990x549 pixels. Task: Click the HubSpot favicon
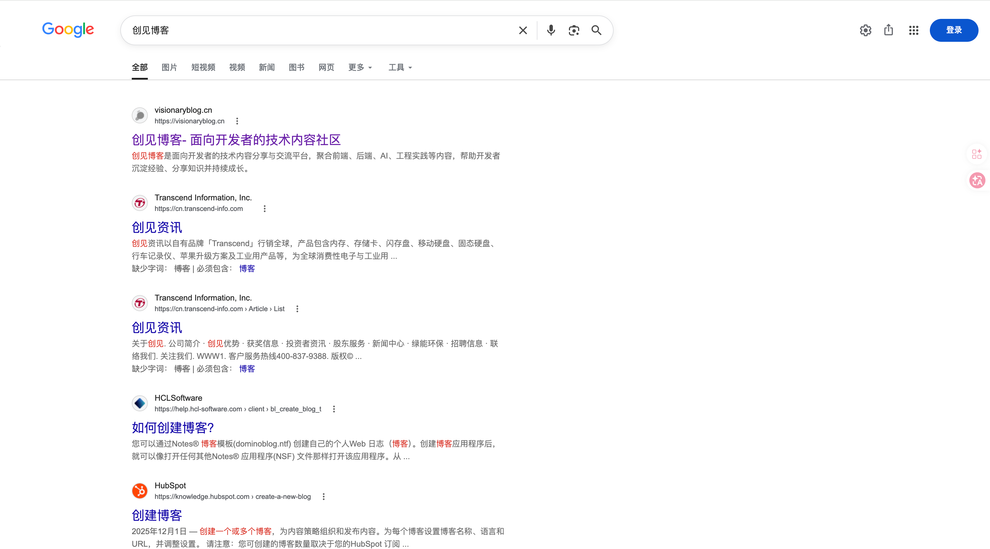click(x=140, y=491)
